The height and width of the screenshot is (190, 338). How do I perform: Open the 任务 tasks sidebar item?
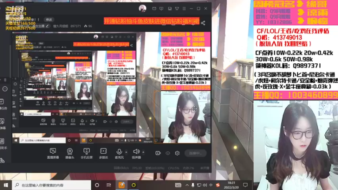[3, 104]
